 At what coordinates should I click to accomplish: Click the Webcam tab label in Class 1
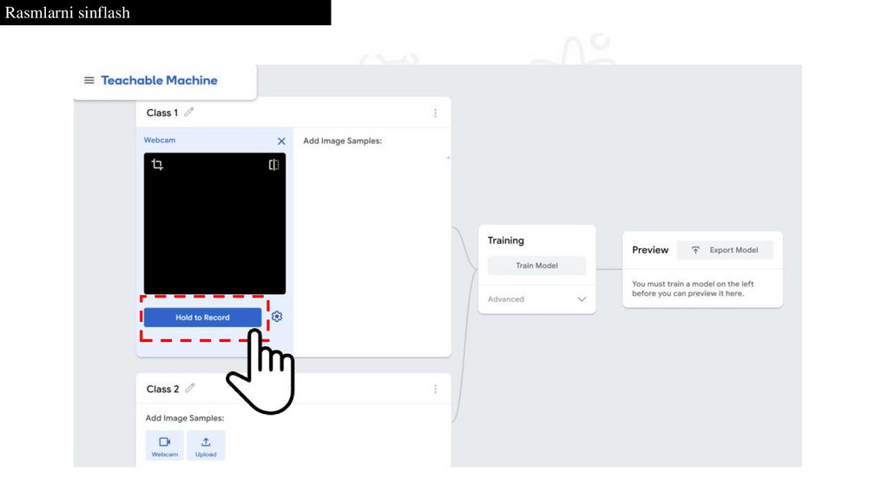tap(160, 140)
